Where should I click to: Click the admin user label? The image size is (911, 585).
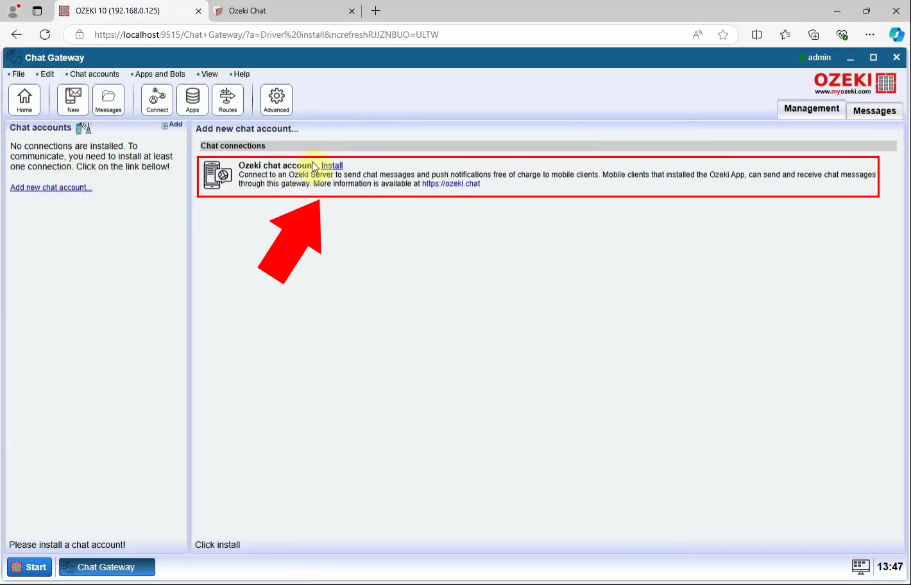tap(819, 57)
